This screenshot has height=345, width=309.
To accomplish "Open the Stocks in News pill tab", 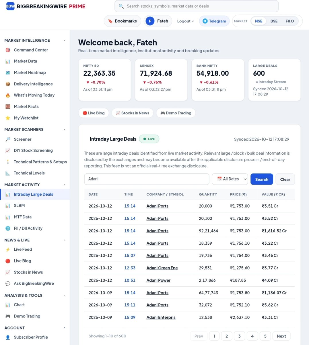I will click(x=132, y=113).
